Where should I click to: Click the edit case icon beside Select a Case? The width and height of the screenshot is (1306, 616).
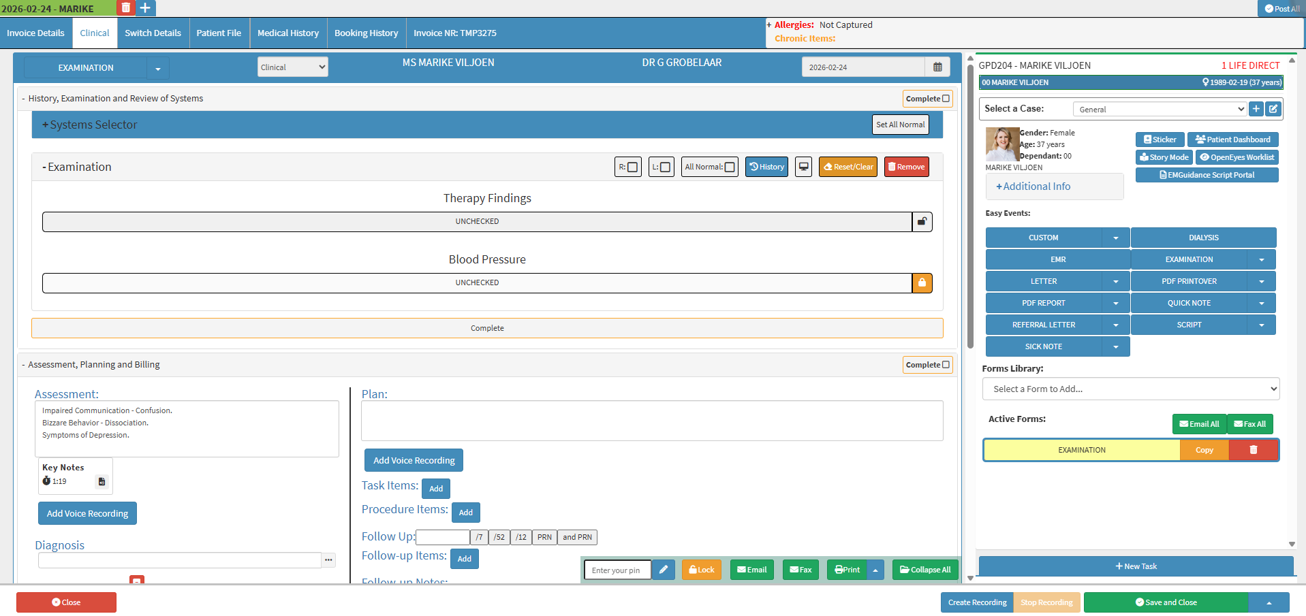click(1273, 109)
